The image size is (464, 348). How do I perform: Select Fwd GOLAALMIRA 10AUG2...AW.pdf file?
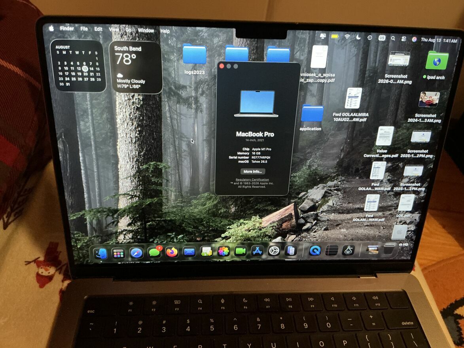click(x=353, y=98)
